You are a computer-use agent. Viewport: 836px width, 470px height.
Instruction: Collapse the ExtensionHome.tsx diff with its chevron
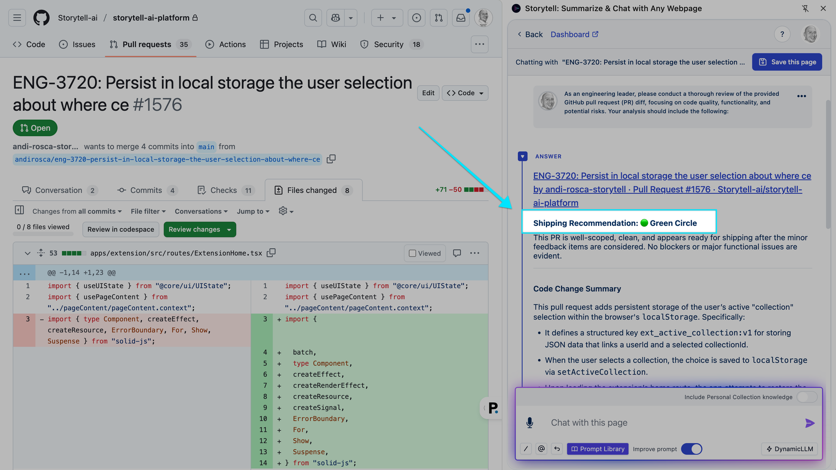tap(28, 253)
